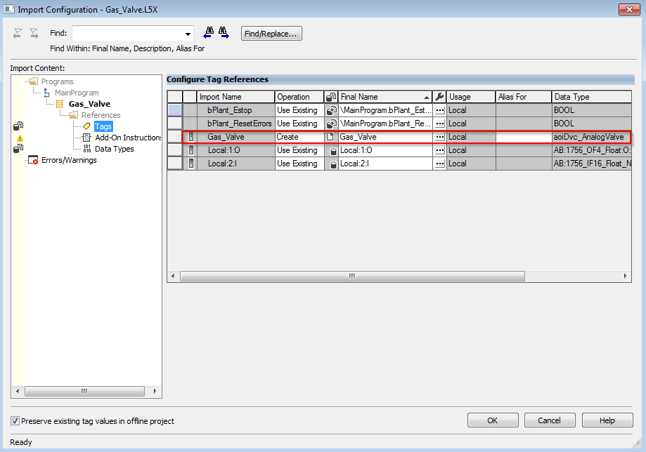
Task: Open properties ellipsis for Gas_Valve row
Action: 439,137
